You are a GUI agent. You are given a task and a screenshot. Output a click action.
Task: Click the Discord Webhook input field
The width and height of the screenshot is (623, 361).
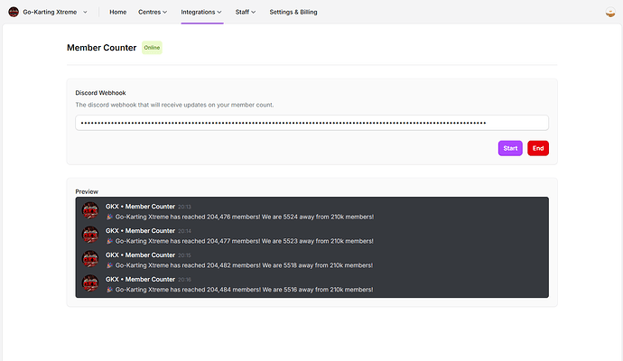tap(311, 123)
